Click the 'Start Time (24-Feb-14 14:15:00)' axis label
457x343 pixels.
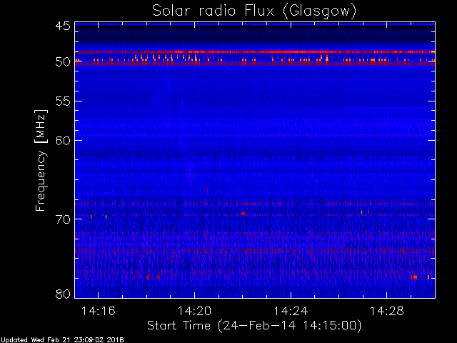[254, 326]
